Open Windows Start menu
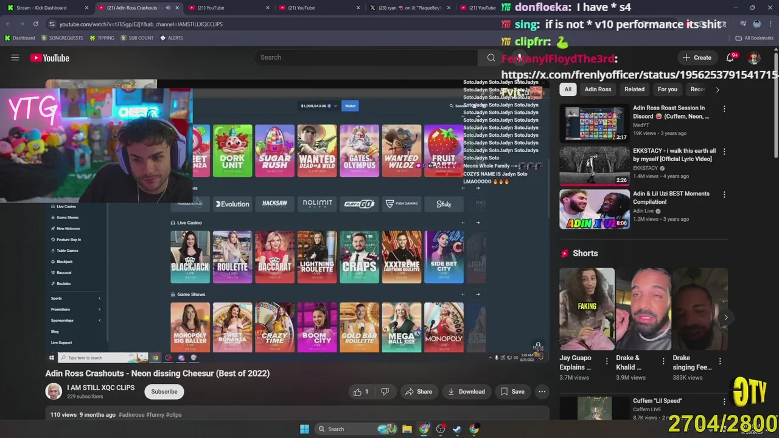 (x=304, y=429)
